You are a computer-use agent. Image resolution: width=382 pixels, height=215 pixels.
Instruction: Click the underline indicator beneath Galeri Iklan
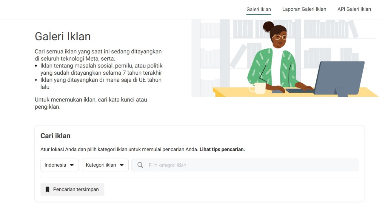pos(258,14)
